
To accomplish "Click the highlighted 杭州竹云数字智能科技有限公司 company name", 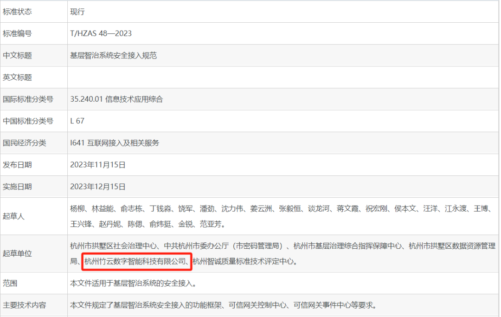I will point(136,261).
